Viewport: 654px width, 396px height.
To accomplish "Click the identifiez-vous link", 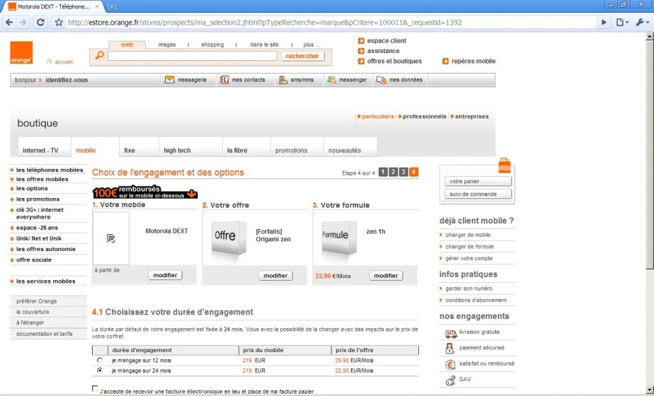I will click(67, 80).
